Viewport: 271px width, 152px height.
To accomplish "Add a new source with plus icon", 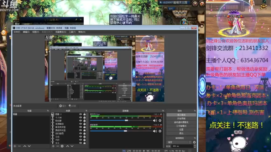I will (x=53, y=146).
